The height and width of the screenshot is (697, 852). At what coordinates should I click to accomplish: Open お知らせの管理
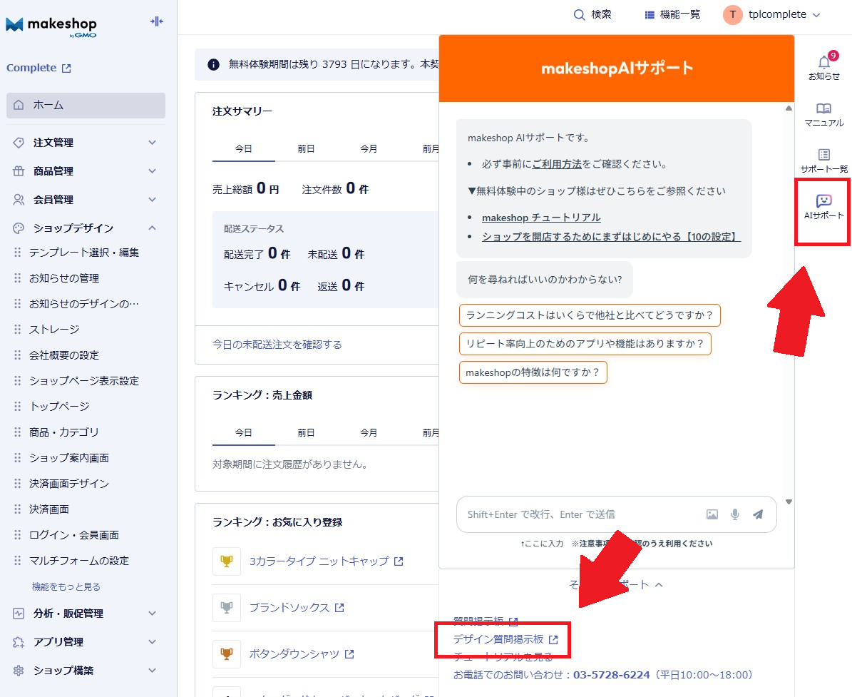pyautogui.click(x=64, y=278)
